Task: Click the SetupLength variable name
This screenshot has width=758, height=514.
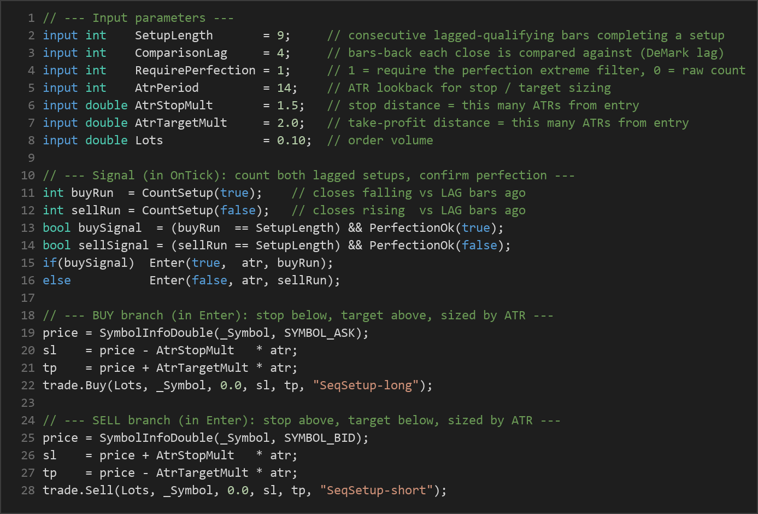Action: (x=174, y=36)
